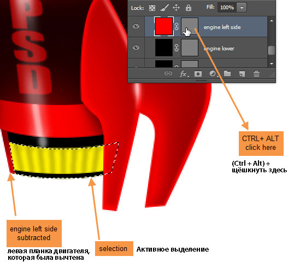Click the Fill 100% value field
The image size is (288, 262).
pos(227,8)
